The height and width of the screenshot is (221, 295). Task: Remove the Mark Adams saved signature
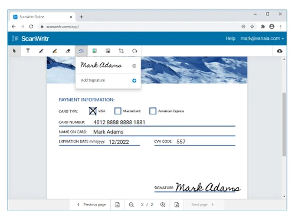(x=134, y=66)
